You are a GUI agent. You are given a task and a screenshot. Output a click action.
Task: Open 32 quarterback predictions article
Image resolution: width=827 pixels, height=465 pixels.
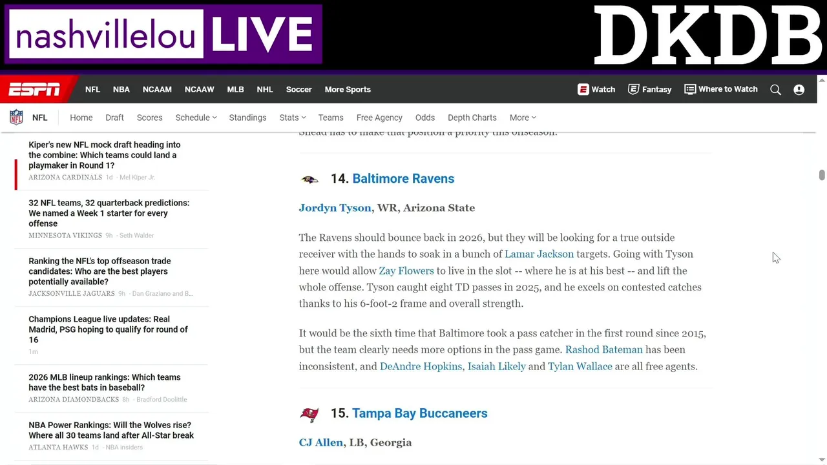pyautogui.click(x=109, y=213)
